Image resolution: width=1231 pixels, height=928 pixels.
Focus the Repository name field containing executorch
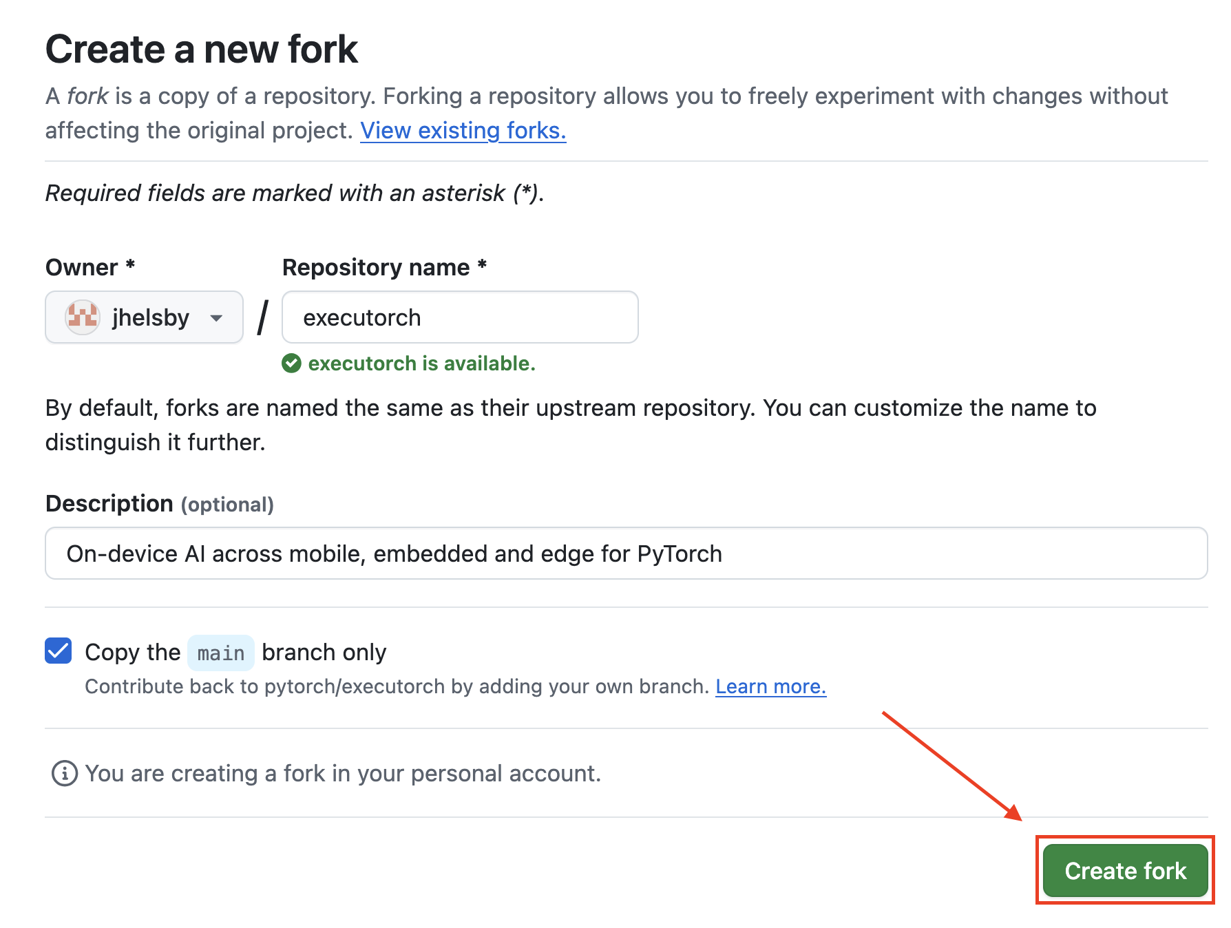pyautogui.click(x=460, y=317)
